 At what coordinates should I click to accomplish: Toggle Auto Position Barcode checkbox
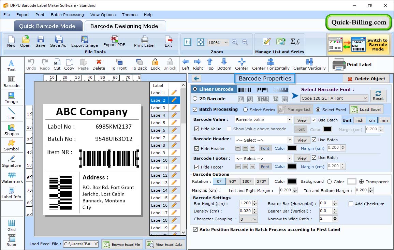coord(195,230)
